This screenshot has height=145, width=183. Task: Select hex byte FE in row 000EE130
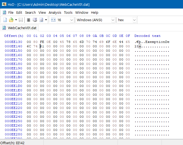[42, 42]
